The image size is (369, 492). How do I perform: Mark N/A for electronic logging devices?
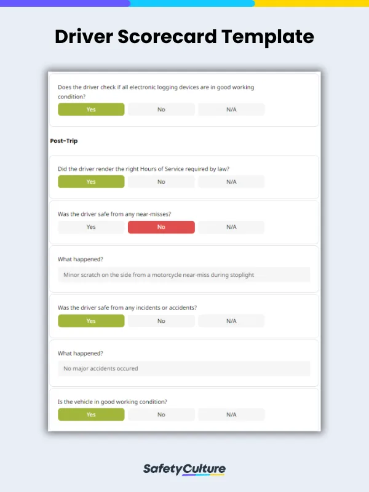[231, 109]
